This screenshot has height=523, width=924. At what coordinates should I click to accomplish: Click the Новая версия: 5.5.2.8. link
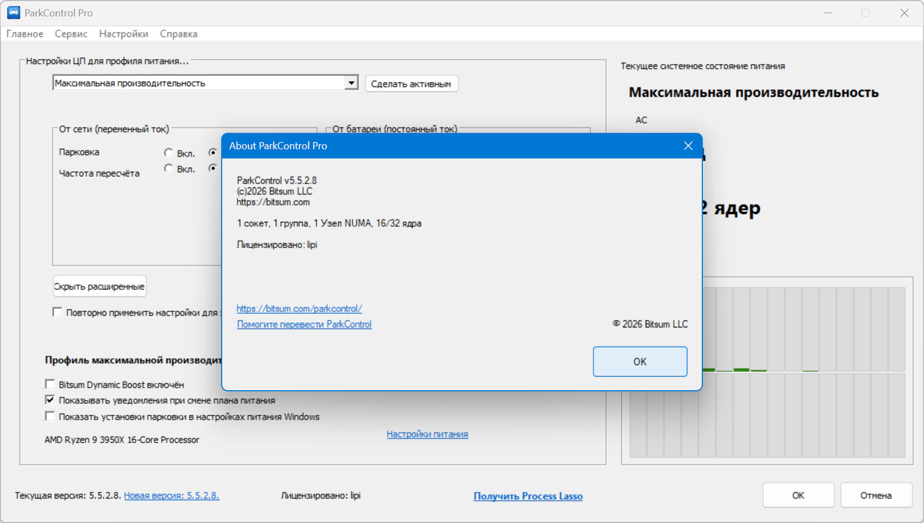coord(172,496)
